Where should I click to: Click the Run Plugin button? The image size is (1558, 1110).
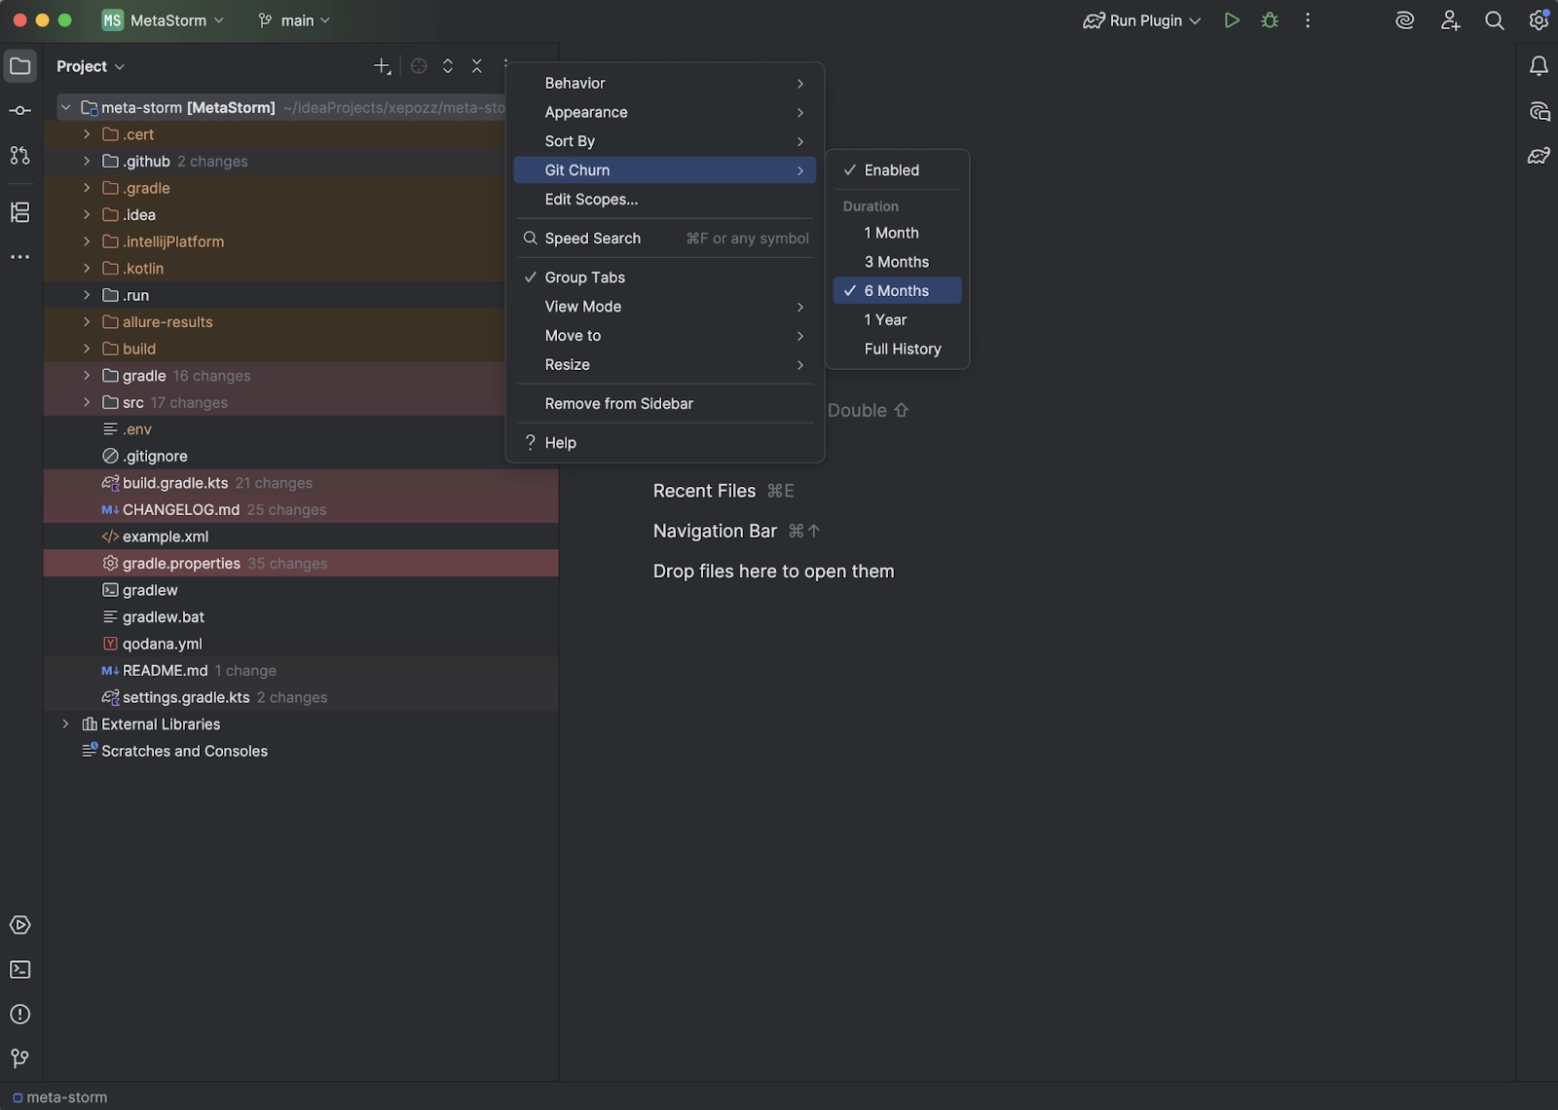[1139, 19]
